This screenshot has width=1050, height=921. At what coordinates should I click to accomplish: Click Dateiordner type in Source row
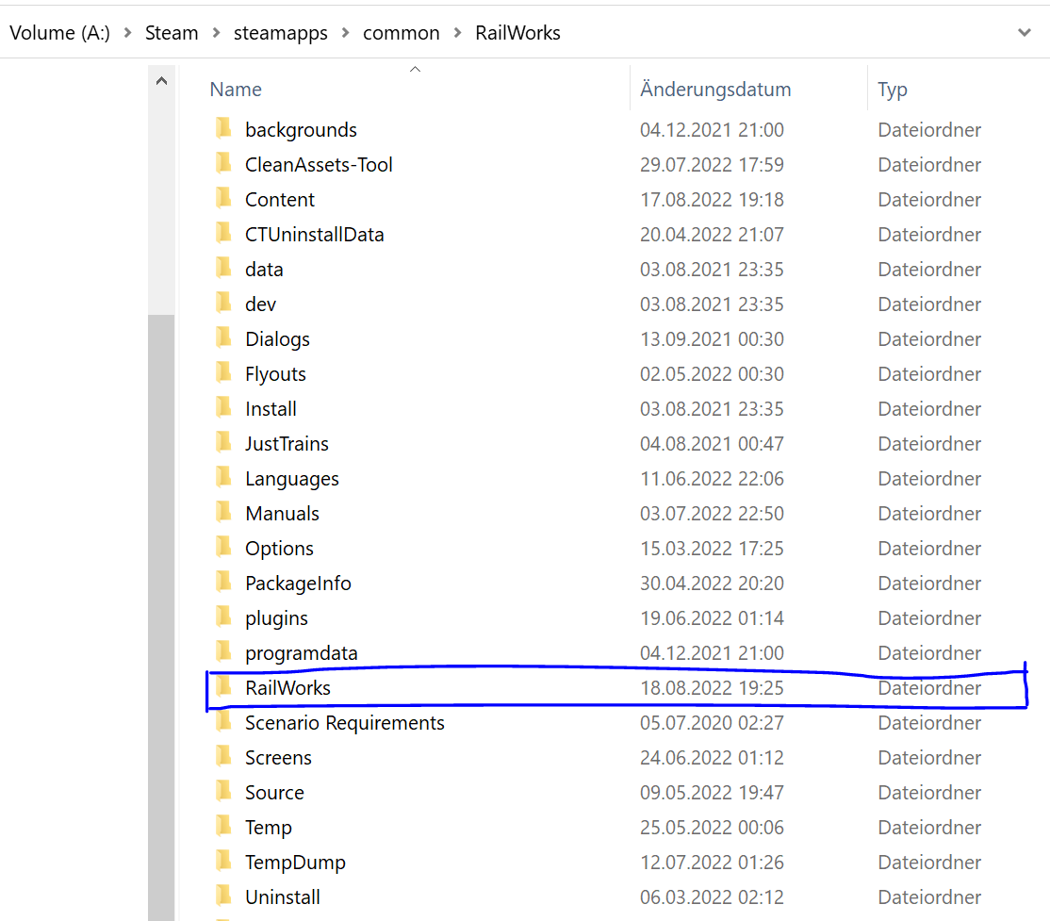929,792
